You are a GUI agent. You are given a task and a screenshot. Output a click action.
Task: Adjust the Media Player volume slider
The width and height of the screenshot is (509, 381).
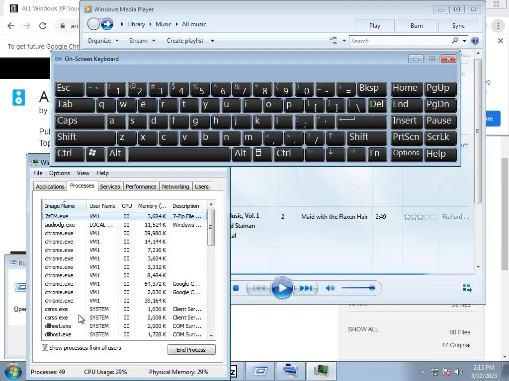[x=358, y=288]
